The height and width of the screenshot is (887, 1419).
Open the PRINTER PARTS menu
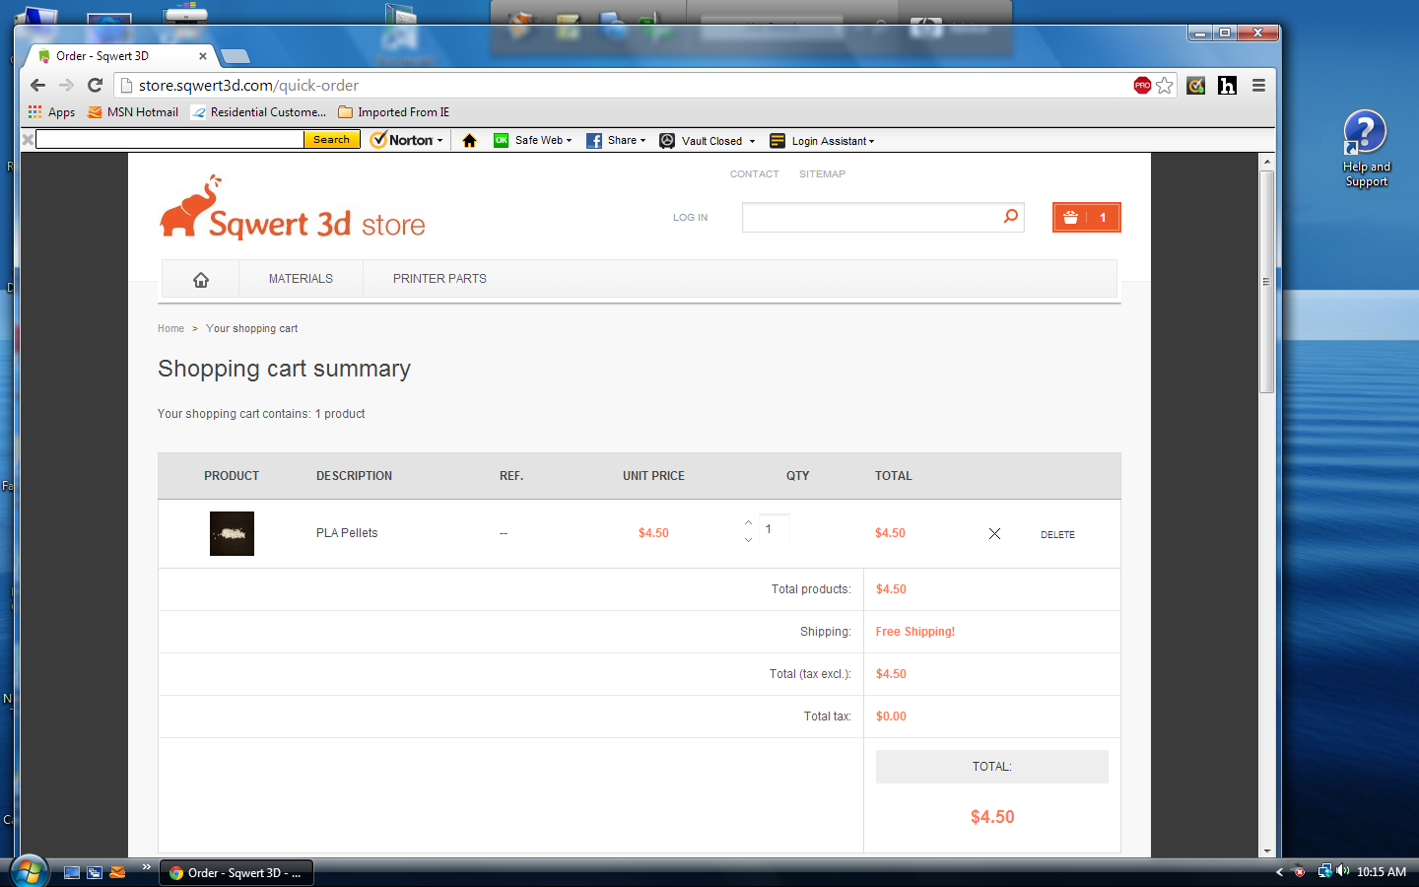(x=439, y=279)
